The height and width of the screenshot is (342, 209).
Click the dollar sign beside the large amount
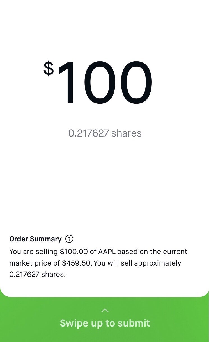click(49, 69)
